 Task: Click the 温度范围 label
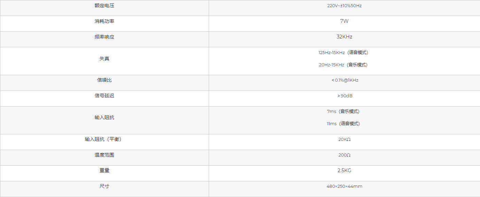point(104,155)
